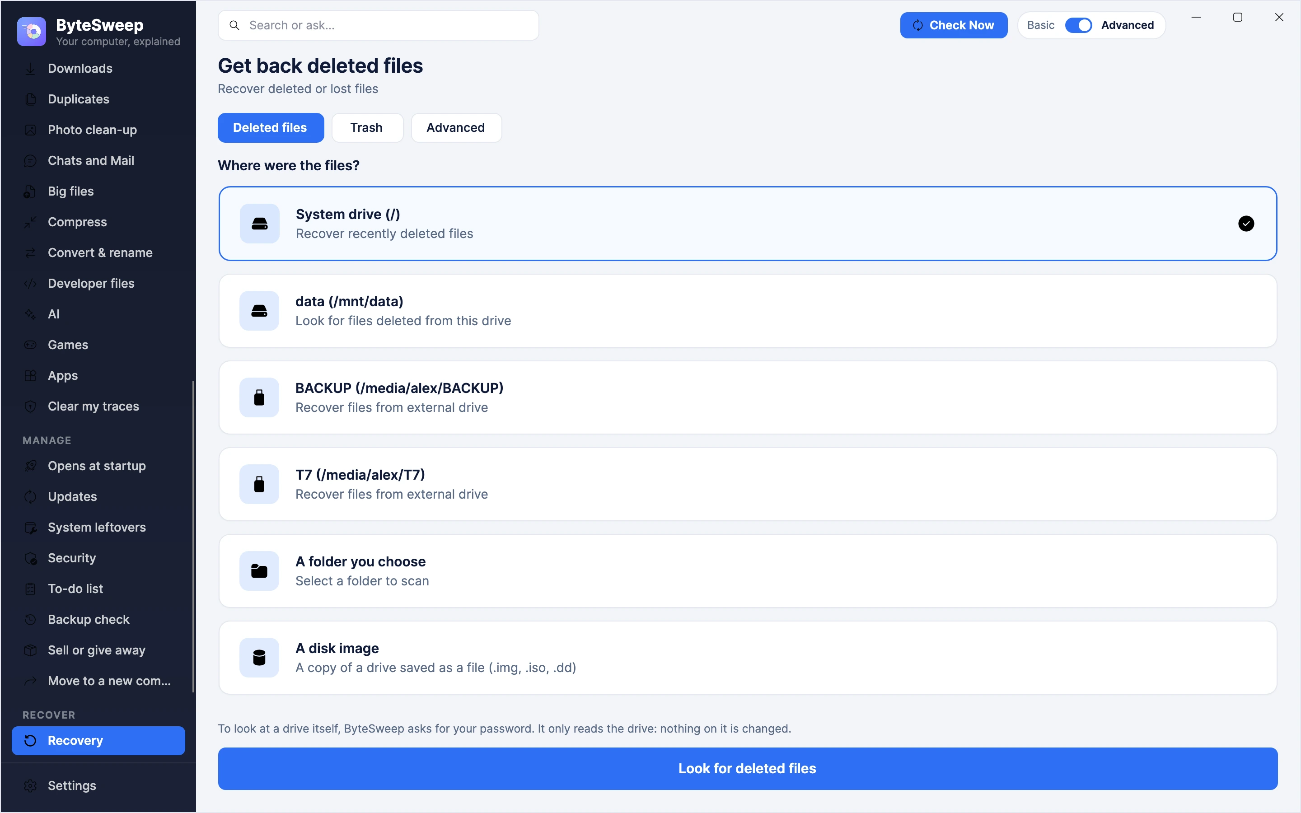The height and width of the screenshot is (813, 1301).
Task: Open the Games controller icon
Action: point(31,345)
